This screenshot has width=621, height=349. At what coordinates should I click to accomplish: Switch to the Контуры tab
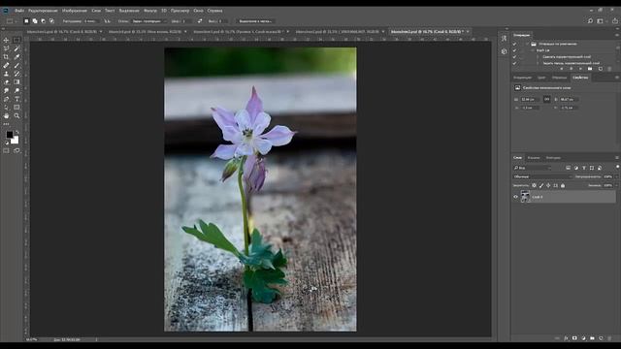coord(553,157)
